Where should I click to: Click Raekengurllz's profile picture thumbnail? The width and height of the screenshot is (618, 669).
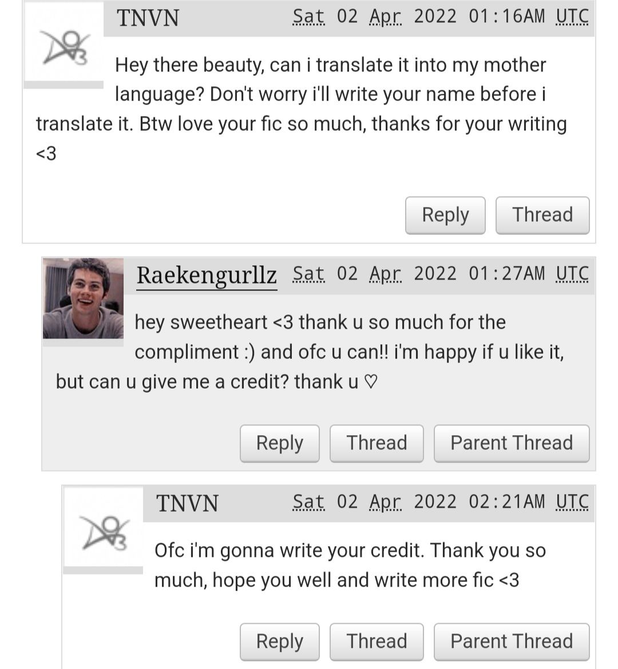pyautogui.click(x=84, y=298)
